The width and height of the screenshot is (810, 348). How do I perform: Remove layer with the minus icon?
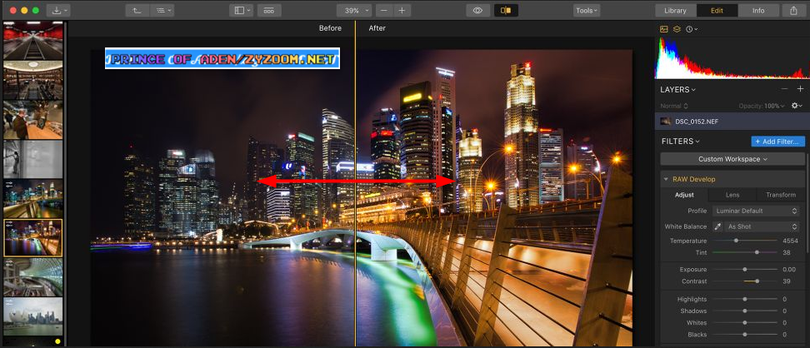785,89
